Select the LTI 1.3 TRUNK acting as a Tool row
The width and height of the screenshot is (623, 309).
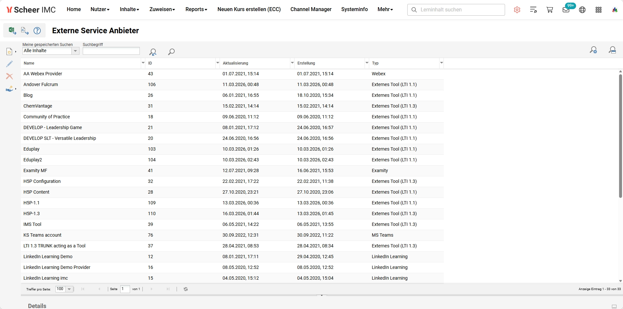232,246
